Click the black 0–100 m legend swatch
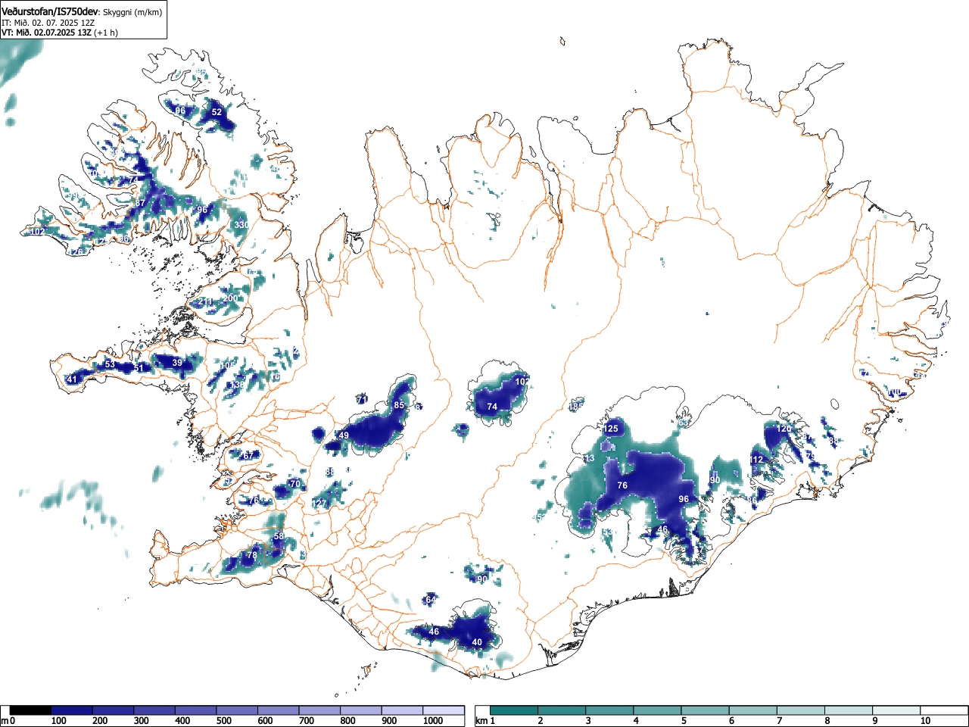Screen dimensions: 969x727 30,710
